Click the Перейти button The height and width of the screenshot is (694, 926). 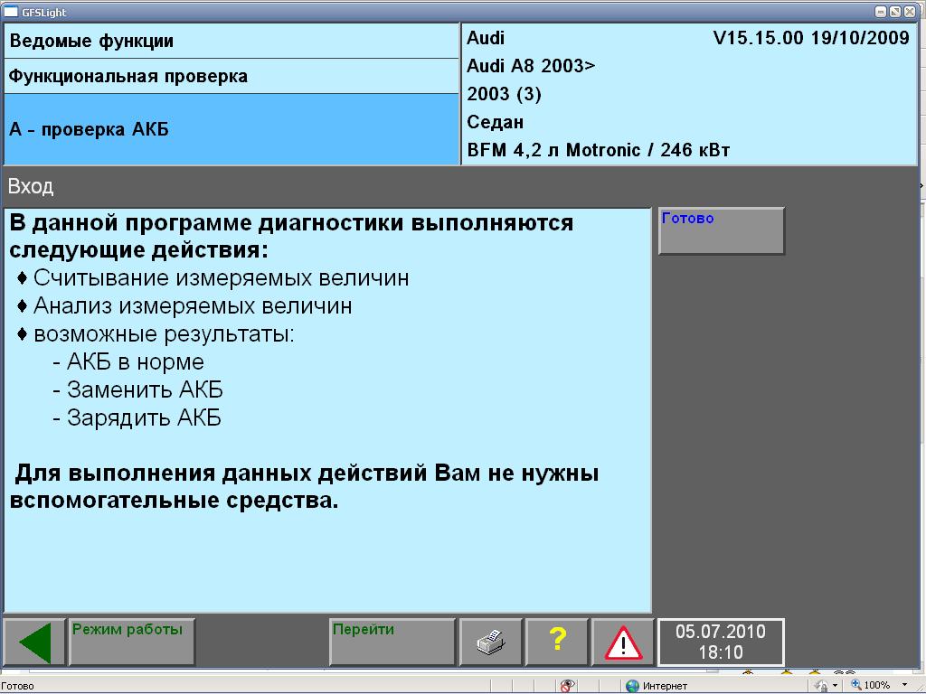[392, 642]
